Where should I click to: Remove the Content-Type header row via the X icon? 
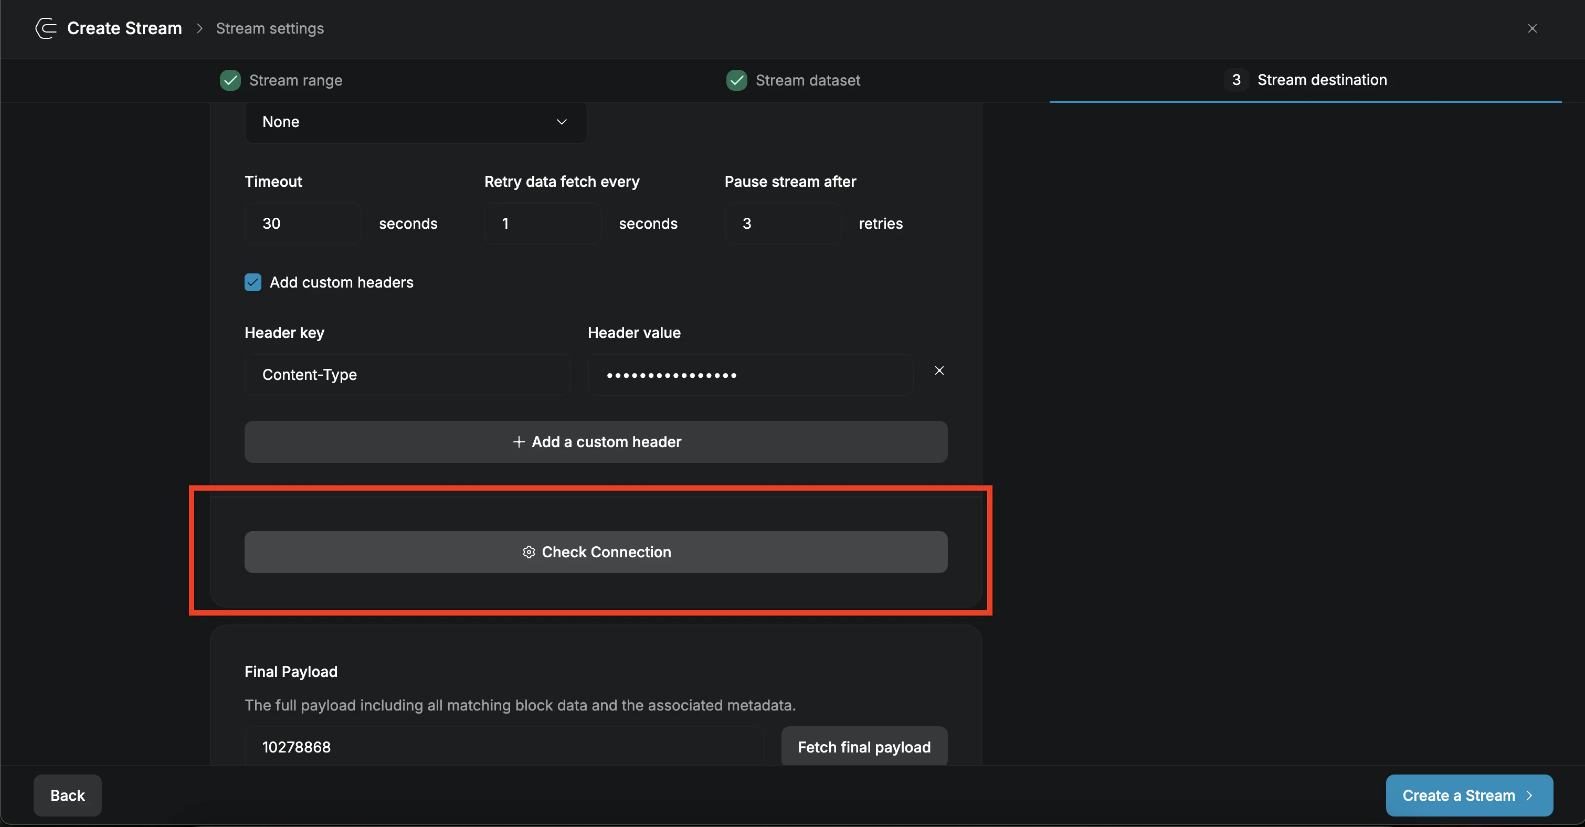[x=939, y=370]
